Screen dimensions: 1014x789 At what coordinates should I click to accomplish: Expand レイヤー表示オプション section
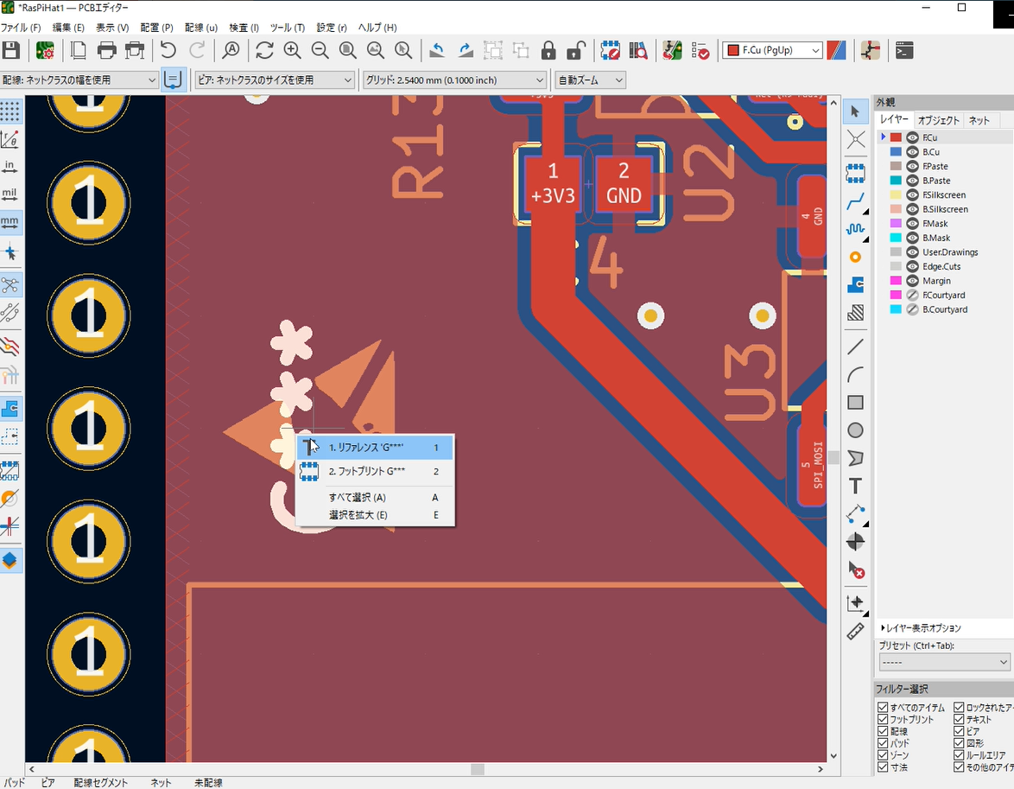pyautogui.click(x=921, y=628)
